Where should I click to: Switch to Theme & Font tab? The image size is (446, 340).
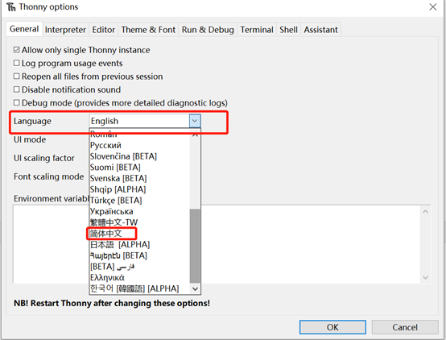(x=148, y=30)
